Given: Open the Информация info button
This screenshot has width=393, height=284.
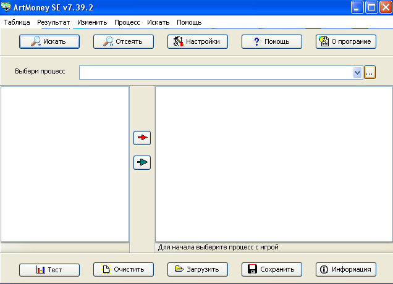Looking at the screenshot, I should (x=346, y=270).
